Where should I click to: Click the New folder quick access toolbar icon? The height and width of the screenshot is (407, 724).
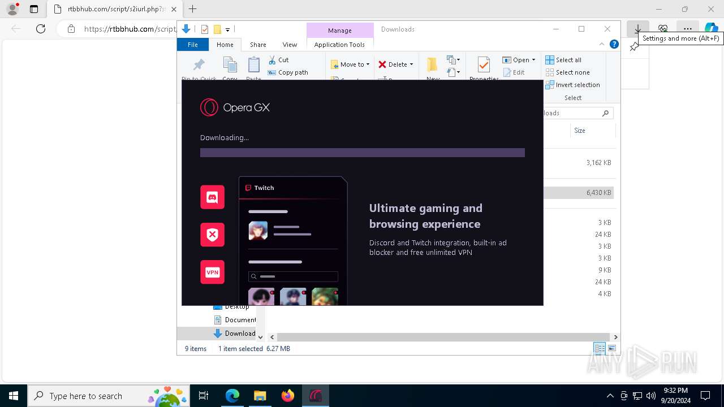[217, 29]
